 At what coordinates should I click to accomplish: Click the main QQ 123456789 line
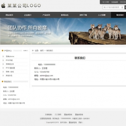(42, 72)
